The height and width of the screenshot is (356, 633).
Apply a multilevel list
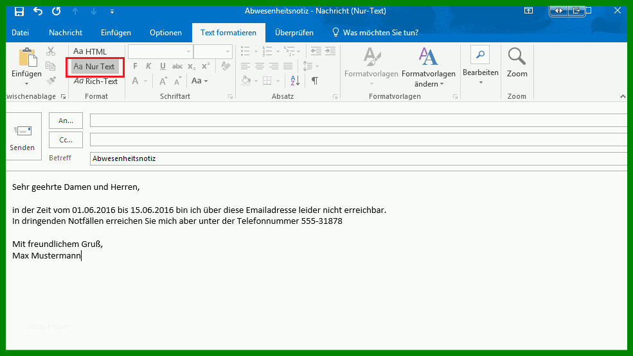point(289,51)
